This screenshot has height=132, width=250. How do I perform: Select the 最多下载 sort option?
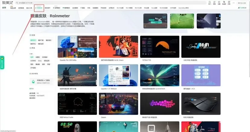tap(41, 40)
